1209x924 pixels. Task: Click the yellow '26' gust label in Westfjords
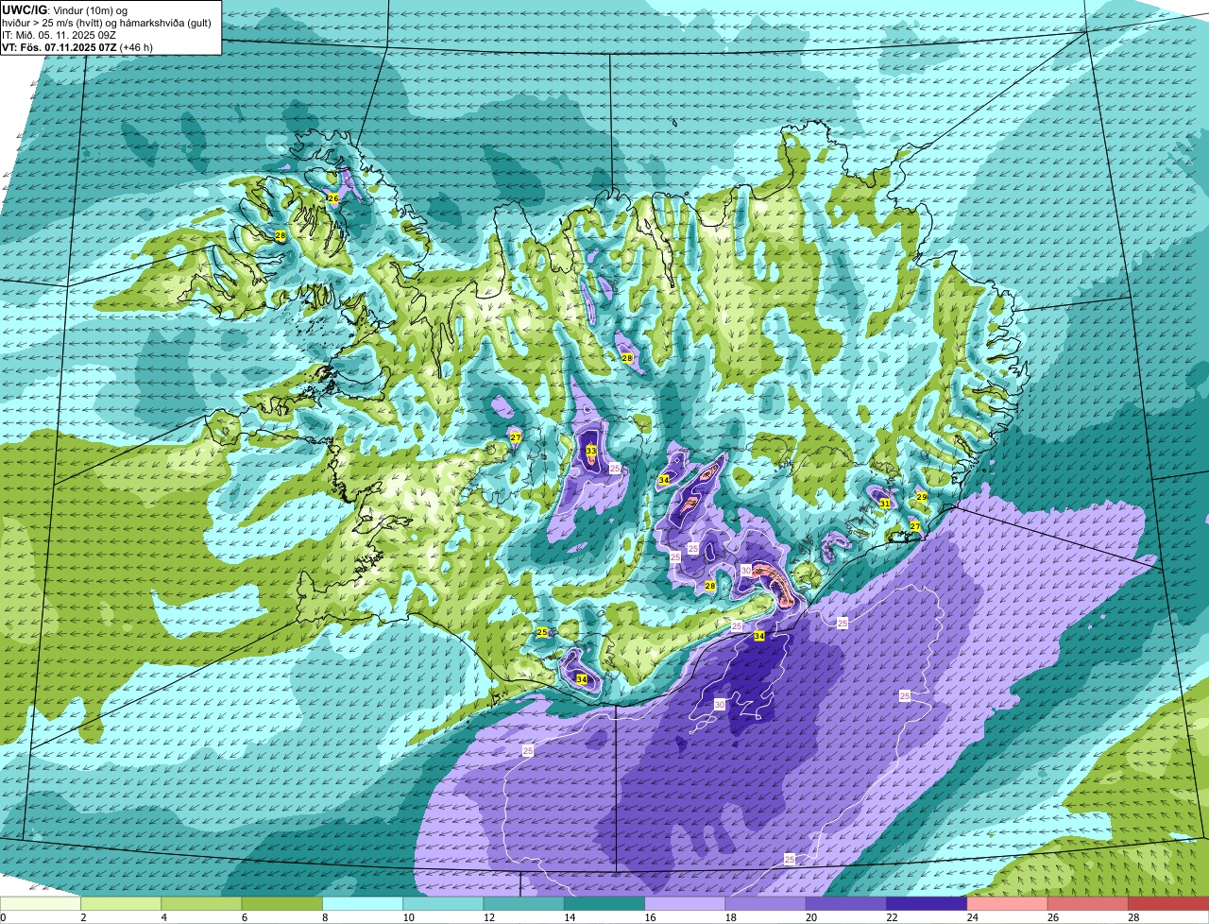[332, 198]
